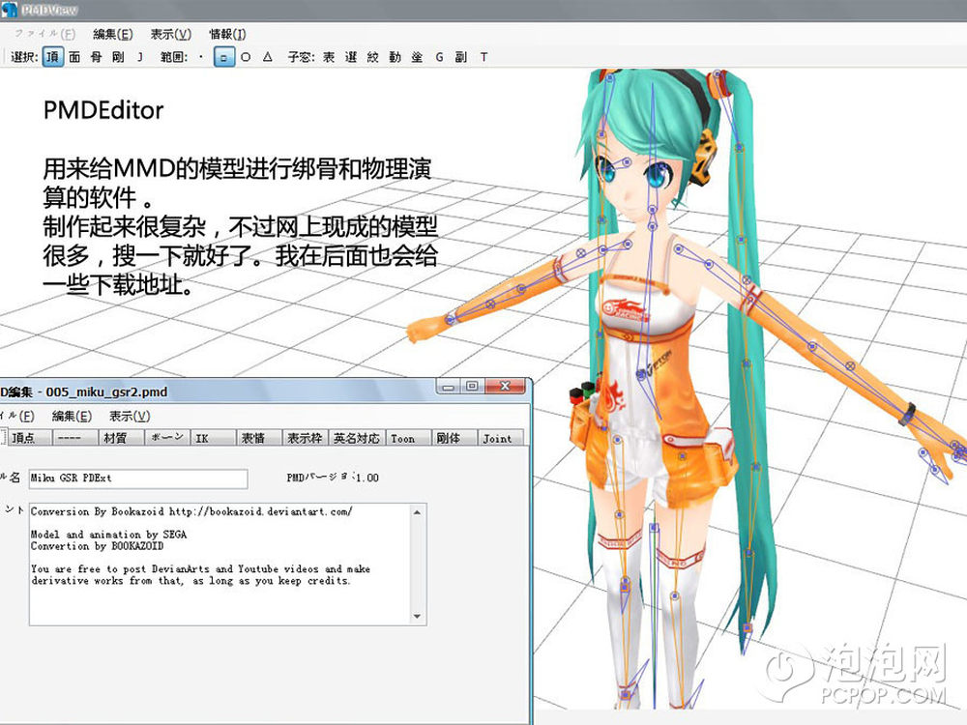
Task: Open the 塗 sub-window
Action: (x=417, y=57)
